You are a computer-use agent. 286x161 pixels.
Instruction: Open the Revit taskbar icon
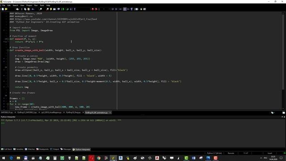coord(121,158)
